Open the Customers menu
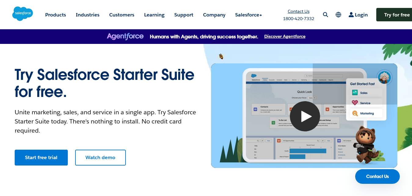This screenshot has width=412, height=196. (122, 15)
